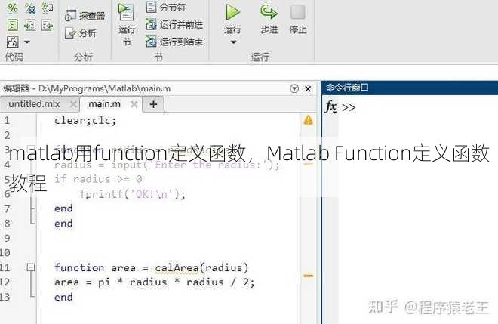Click the 步进 step button
Screen dimensions: 498x324
[269, 19]
